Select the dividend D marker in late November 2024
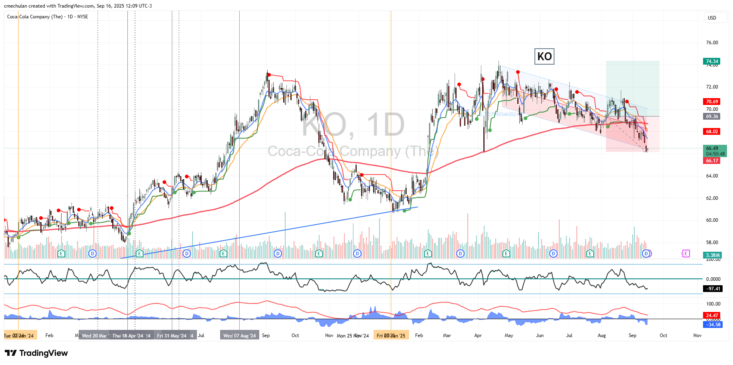 [x=358, y=253]
